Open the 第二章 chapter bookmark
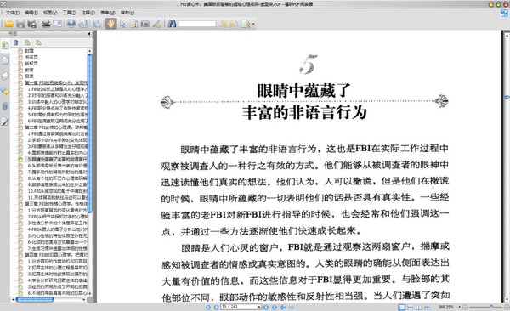 pos(56,127)
